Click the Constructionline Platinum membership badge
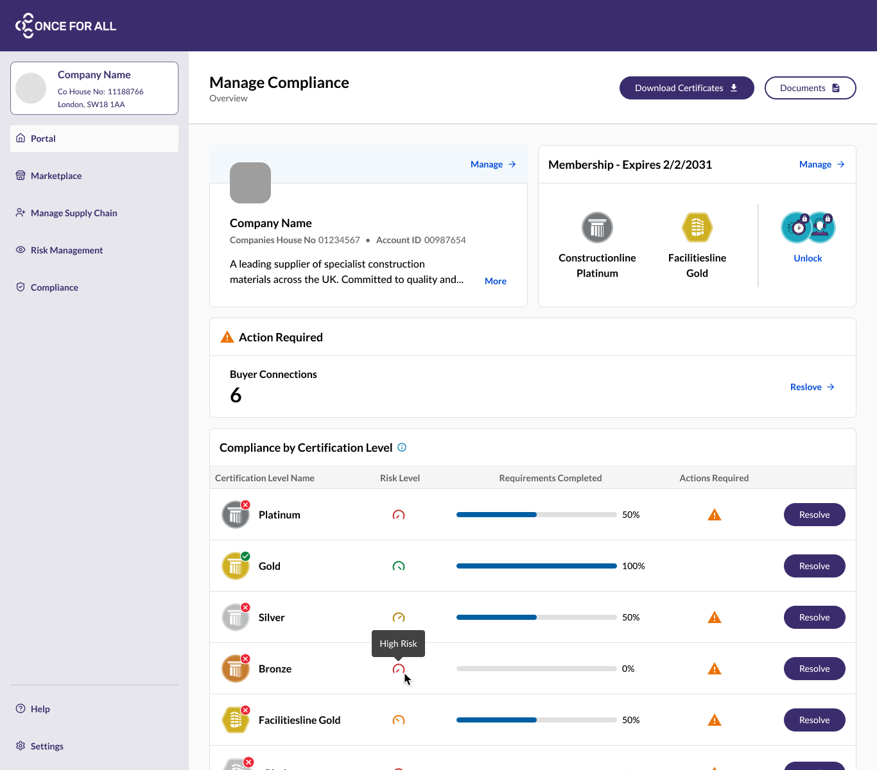 [597, 228]
